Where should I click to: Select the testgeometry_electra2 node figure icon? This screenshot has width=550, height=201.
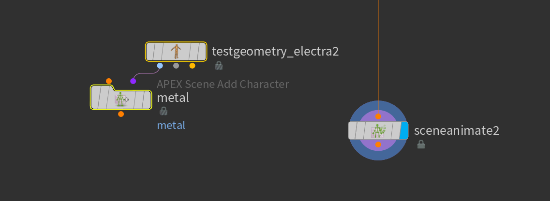coord(177,52)
